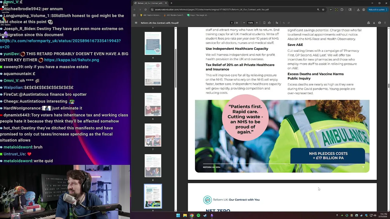Open Imgur: The magic of... bookmark
The height and width of the screenshot is (219, 390).
coord(197,15)
